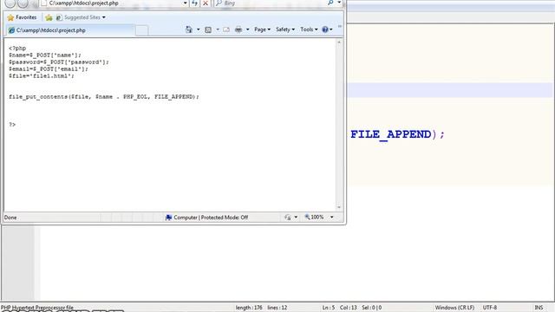Click the Read Mail icon

pos(226,29)
